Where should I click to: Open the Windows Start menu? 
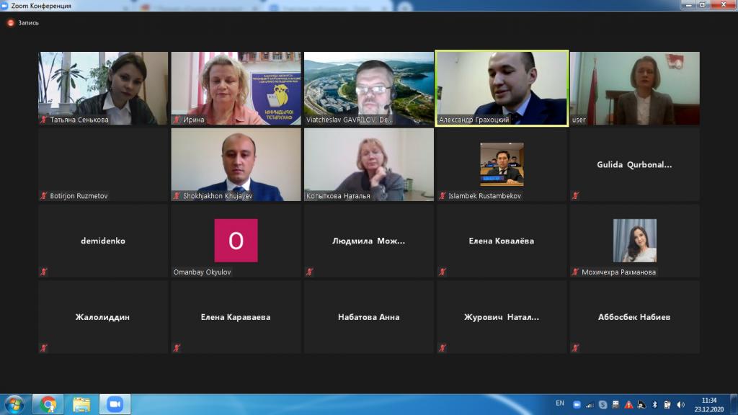(x=14, y=404)
